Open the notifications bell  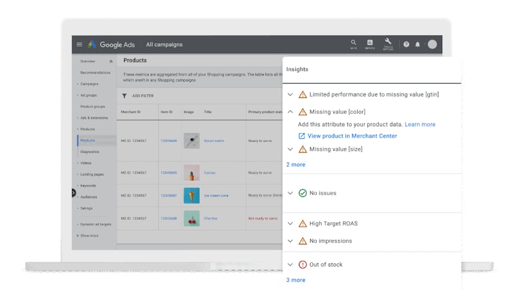[417, 45]
